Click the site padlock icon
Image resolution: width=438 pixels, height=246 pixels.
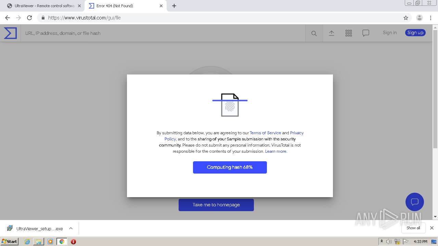pyautogui.click(x=43, y=18)
